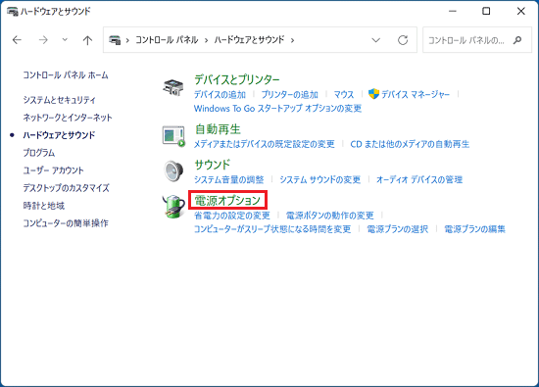Click コンピューターがスリープ状態になる時間を変更

(272, 229)
